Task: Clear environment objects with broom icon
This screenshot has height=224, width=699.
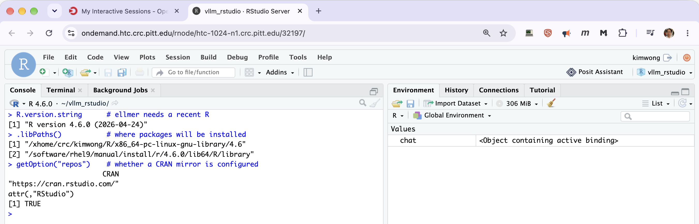Action: (551, 103)
